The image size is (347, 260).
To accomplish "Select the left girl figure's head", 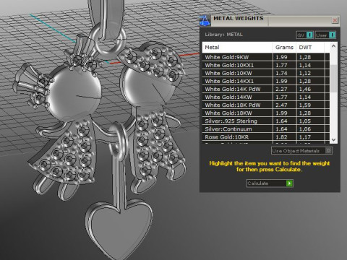I will pos(74,92).
